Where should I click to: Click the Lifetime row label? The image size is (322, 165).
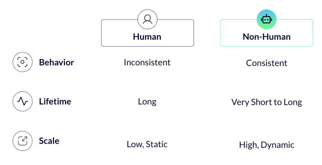(55, 102)
